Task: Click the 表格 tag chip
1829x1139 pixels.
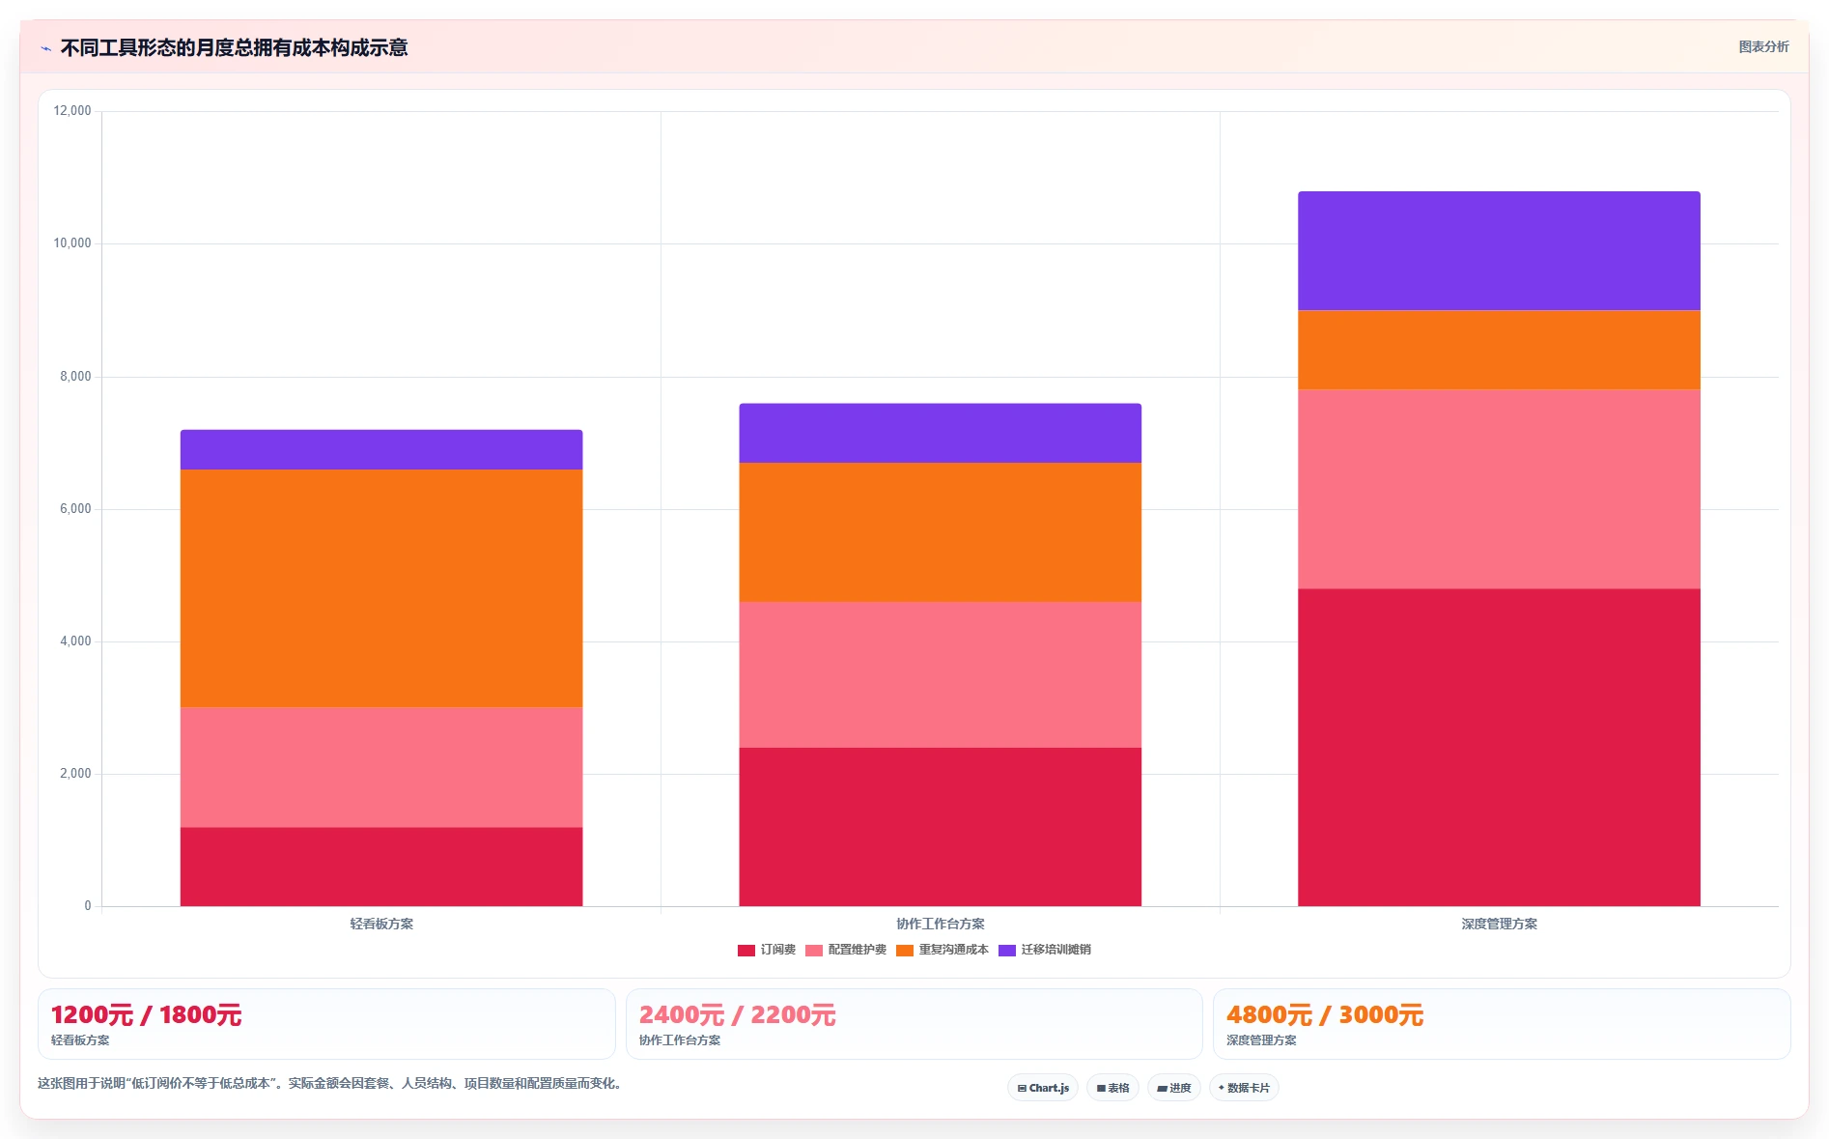Action: click(1112, 1088)
